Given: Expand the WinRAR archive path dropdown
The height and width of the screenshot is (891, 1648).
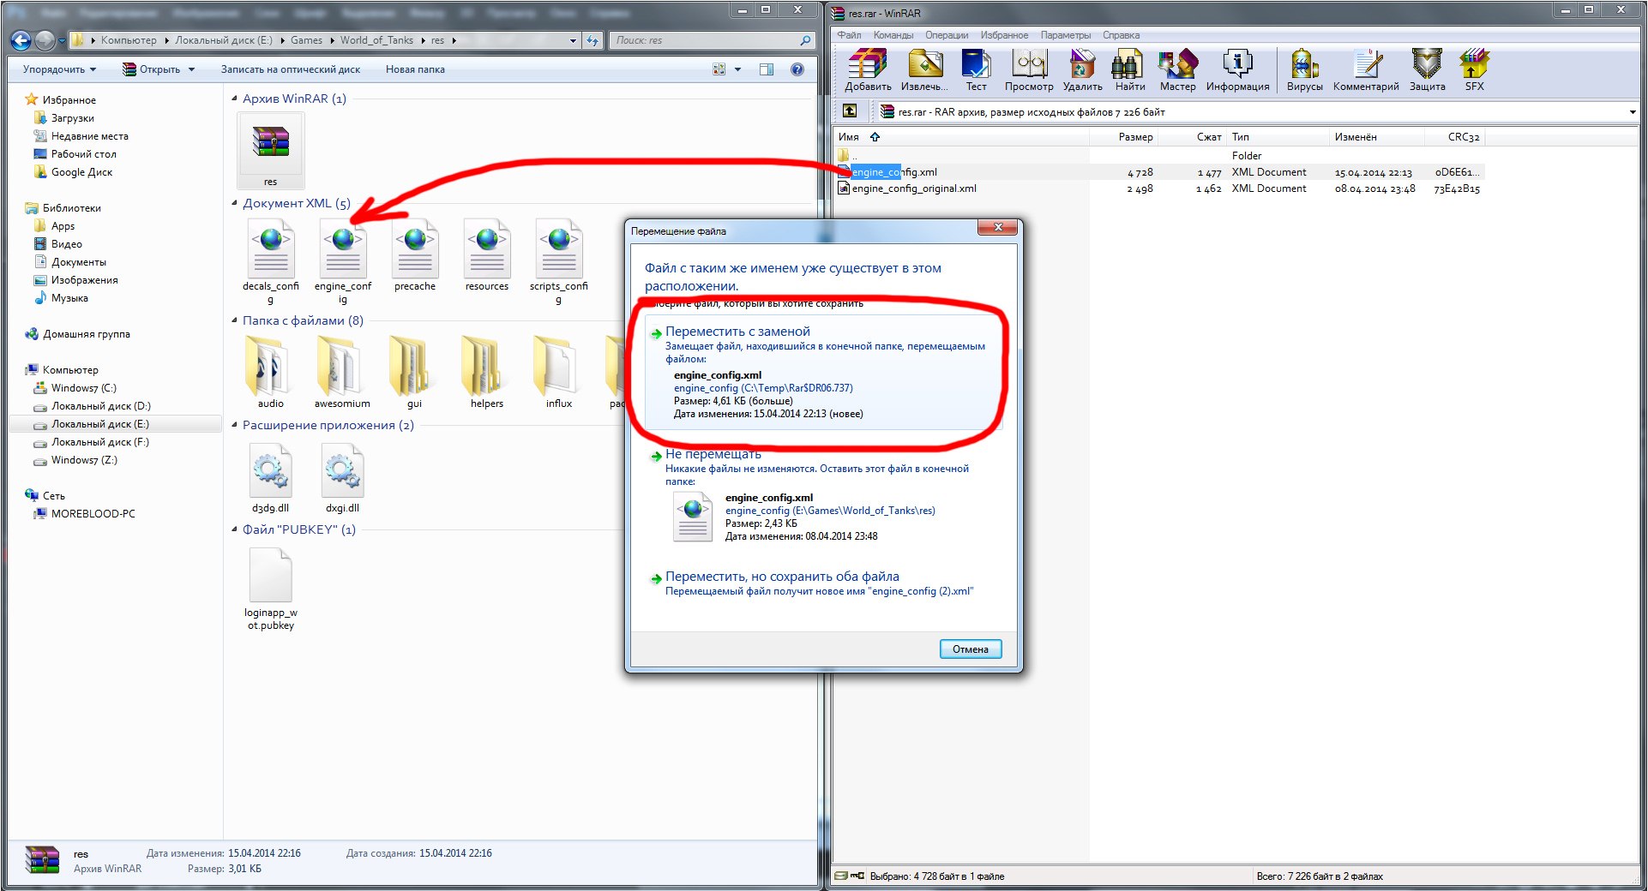Looking at the screenshot, I should pyautogui.click(x=1633, y=112).
